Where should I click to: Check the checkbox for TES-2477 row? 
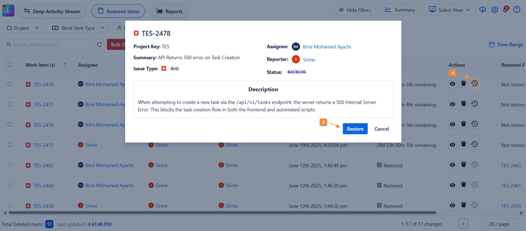[x=10, y=104]
